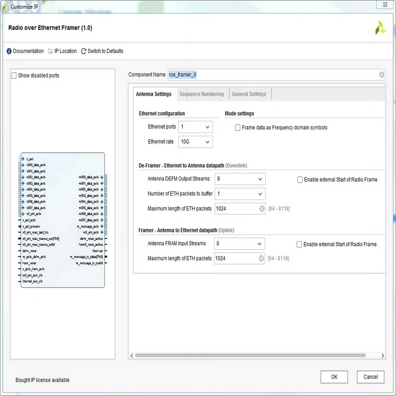
Task: Switch to the Sequence Numbering tab
Action: tap(202, 94)
